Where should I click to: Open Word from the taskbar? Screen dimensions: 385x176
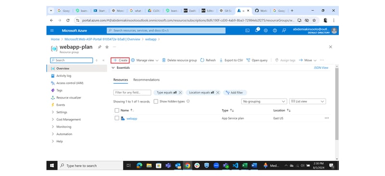[254, 166]
